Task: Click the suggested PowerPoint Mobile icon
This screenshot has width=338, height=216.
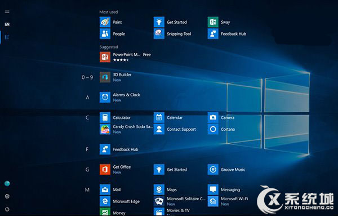Action: tap(105, 57)
